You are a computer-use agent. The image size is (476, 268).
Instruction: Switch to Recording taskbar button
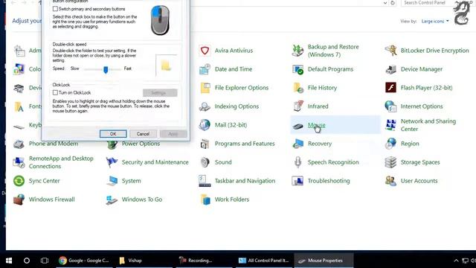point(204,261)
